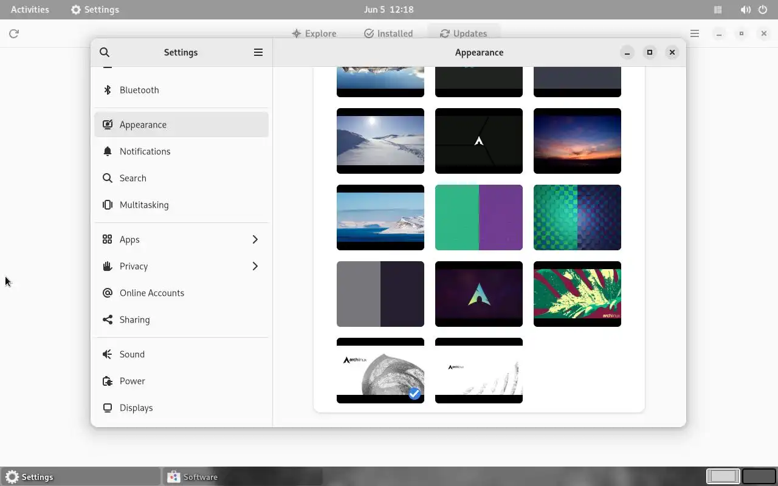Click the Settings gear in top bar
Screen dimensions: 778x486
(x=76, y=10)
